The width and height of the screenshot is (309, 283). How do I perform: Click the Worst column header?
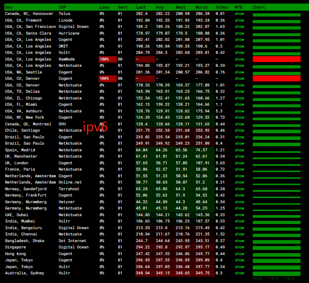(202, 7)
